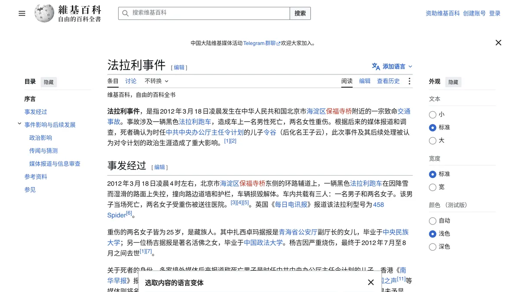This screenshot has height=292, width=520.
Task: Hide the 目录 table of contents
Action: tap(49, 82)
